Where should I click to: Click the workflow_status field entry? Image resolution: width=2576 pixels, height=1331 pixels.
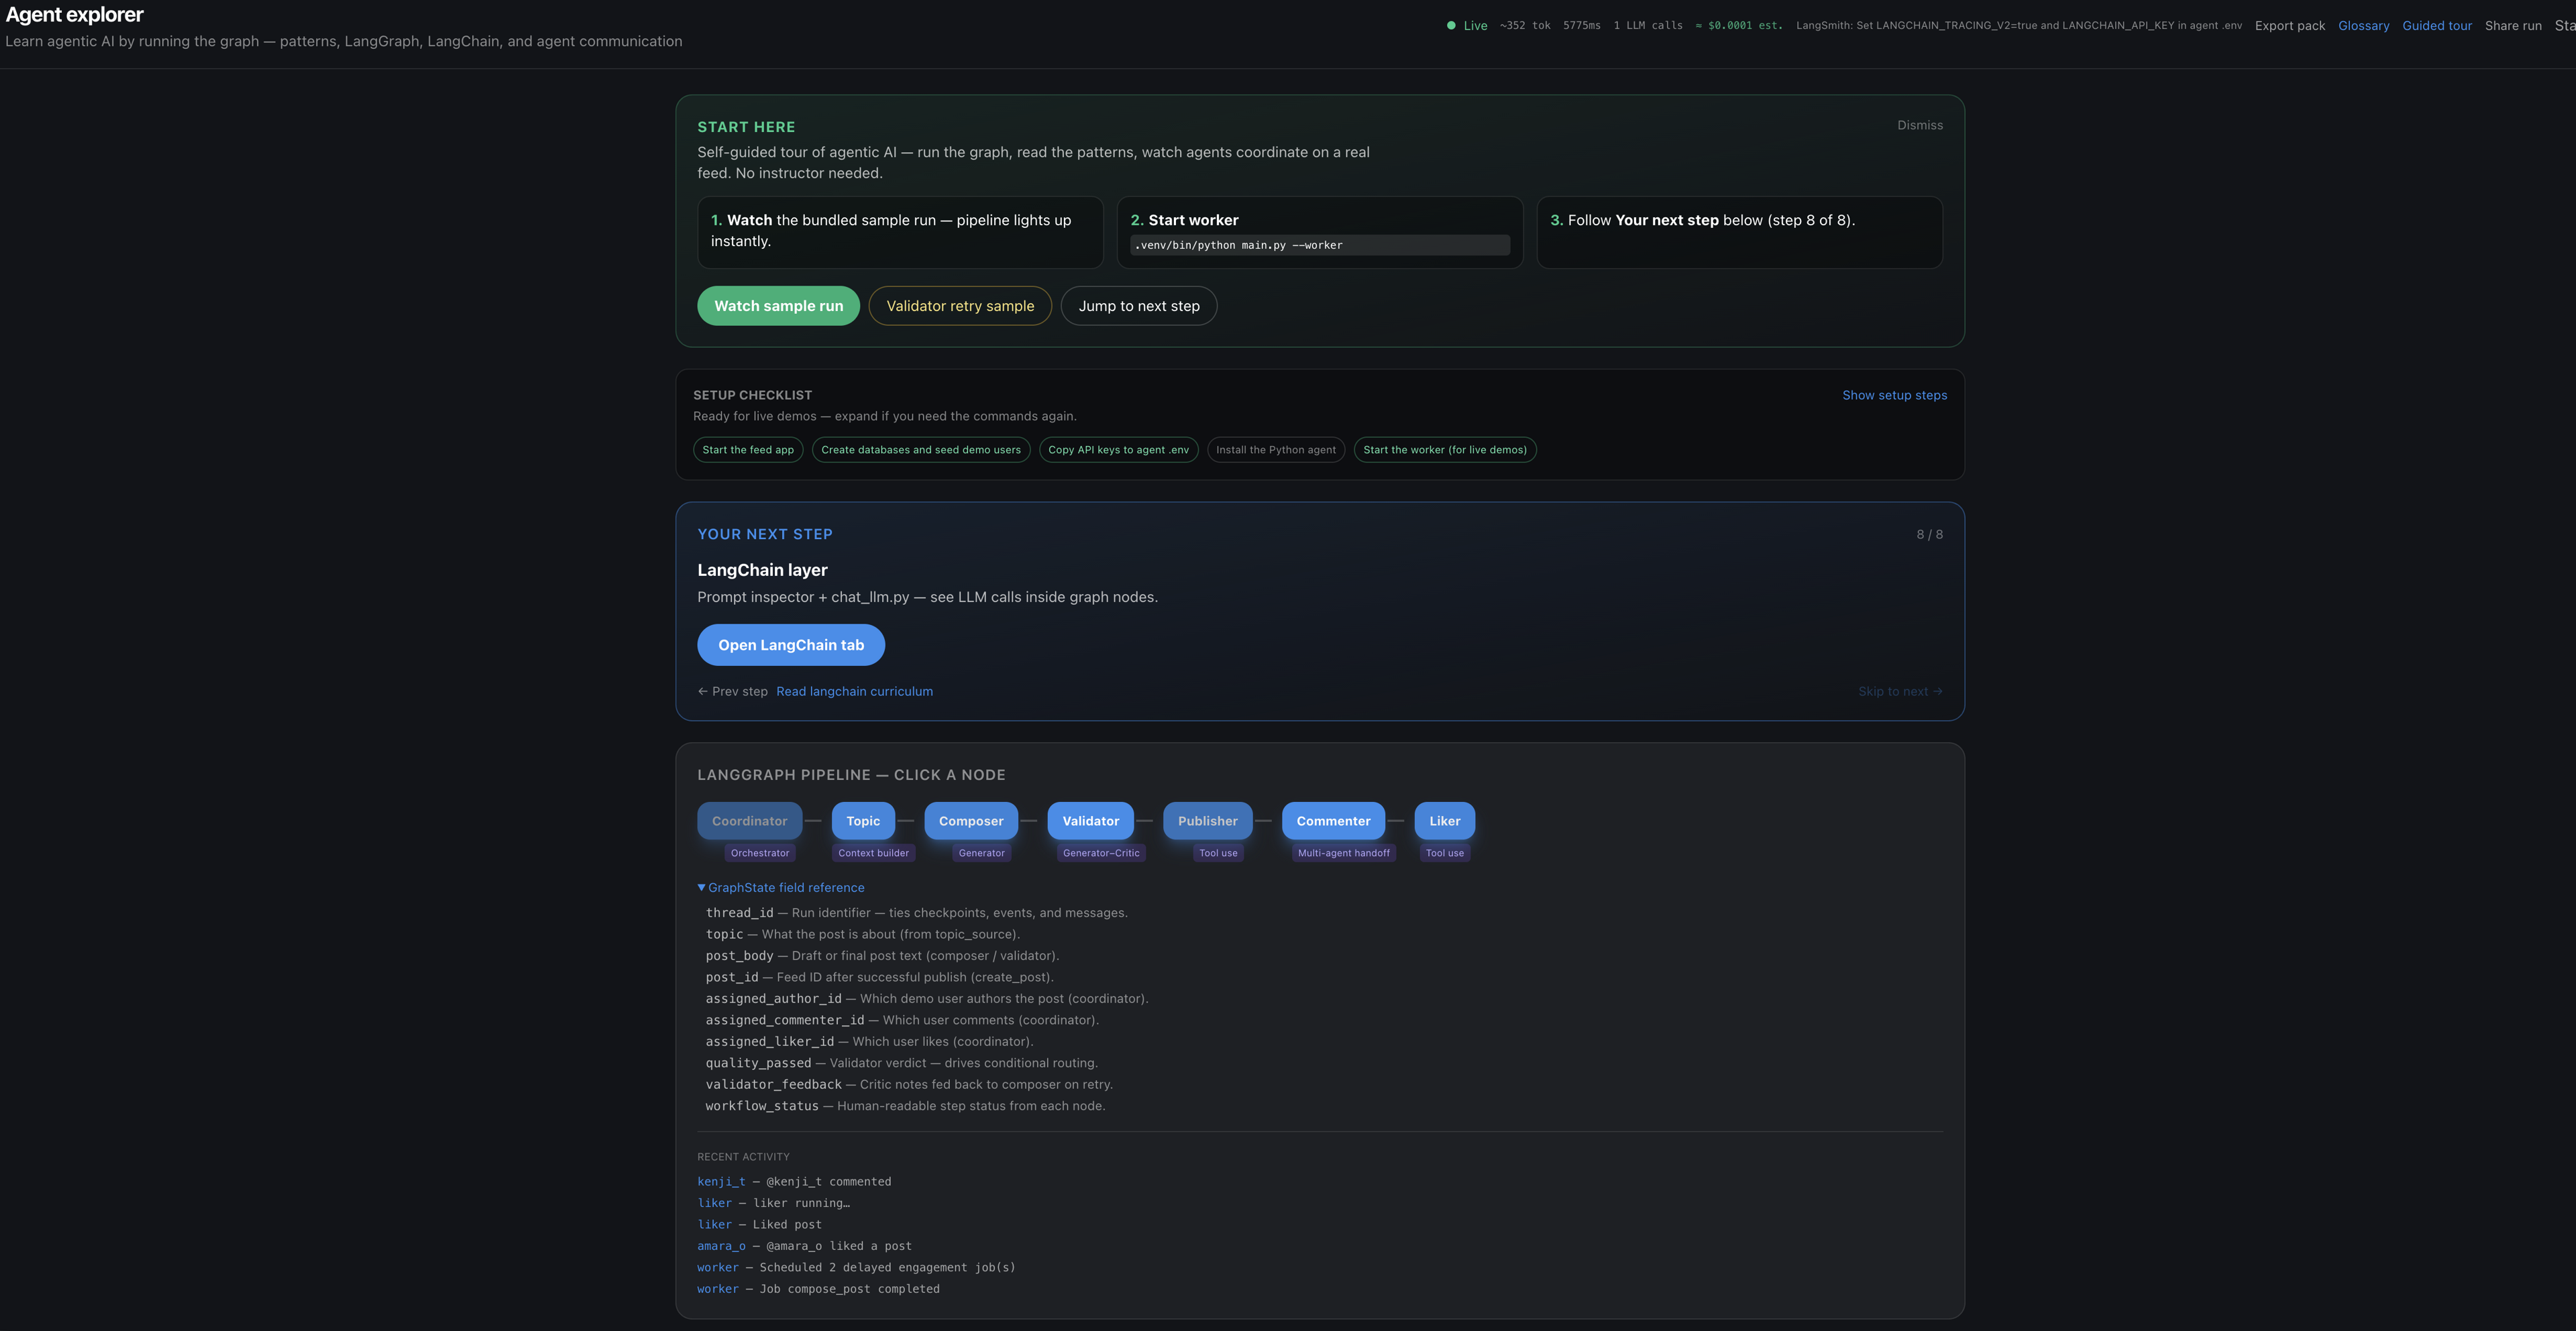[905, 1105]
